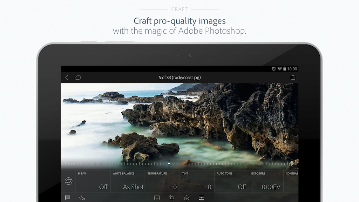
Task: Select the Temperature adjustment tile
Action: pos(162,181)
